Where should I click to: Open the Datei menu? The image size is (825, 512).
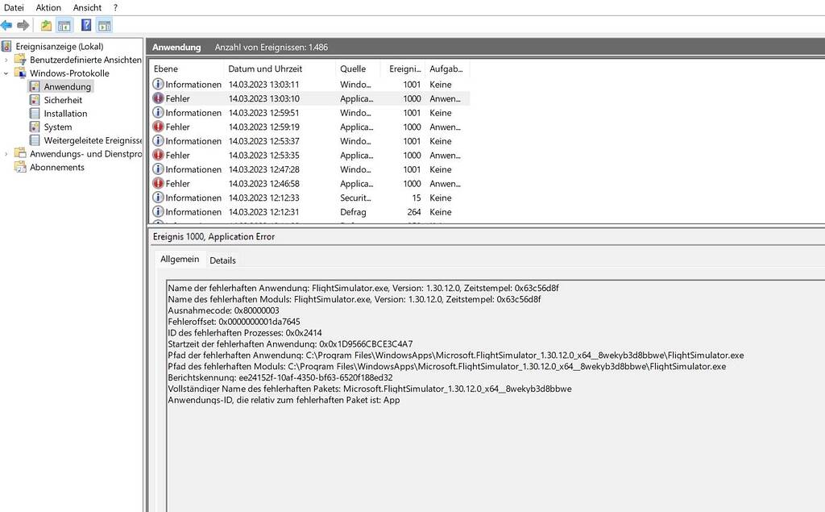[14, 7]
